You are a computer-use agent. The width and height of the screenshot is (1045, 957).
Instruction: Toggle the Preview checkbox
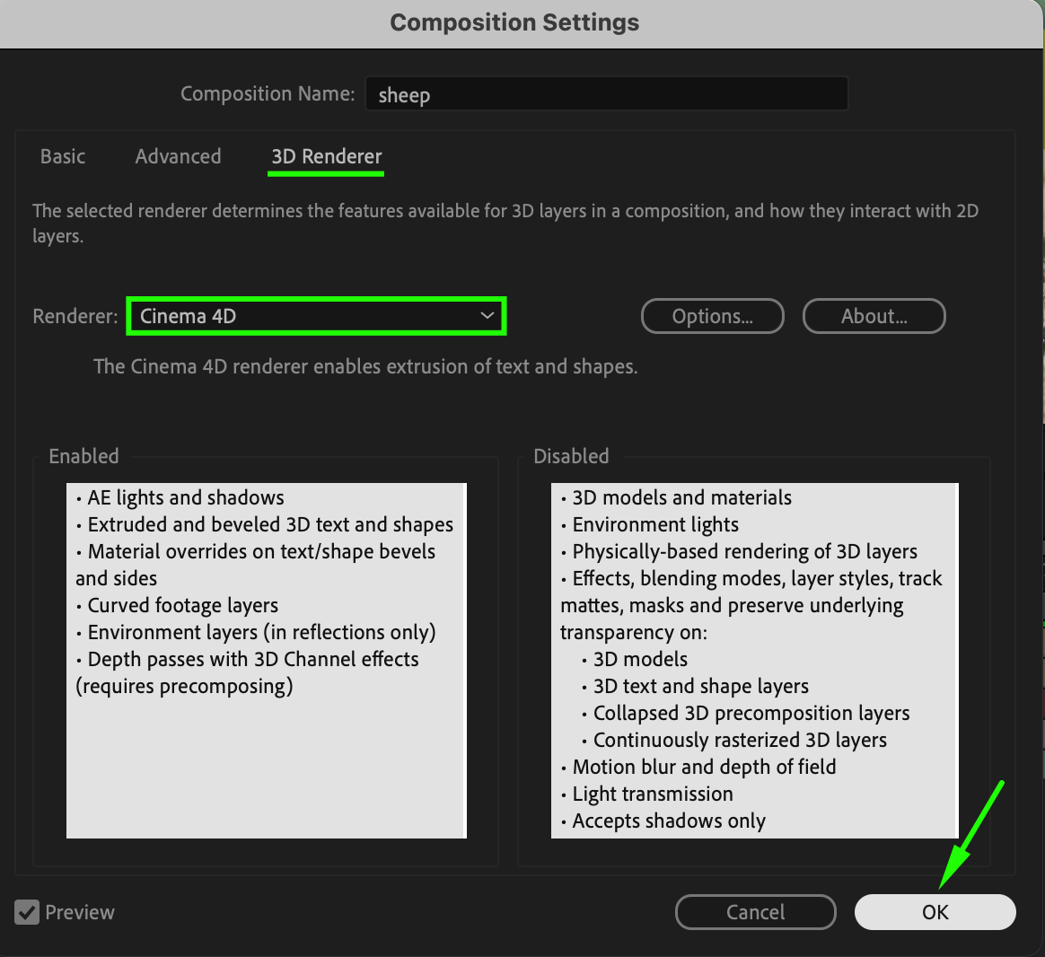point(27,912)
